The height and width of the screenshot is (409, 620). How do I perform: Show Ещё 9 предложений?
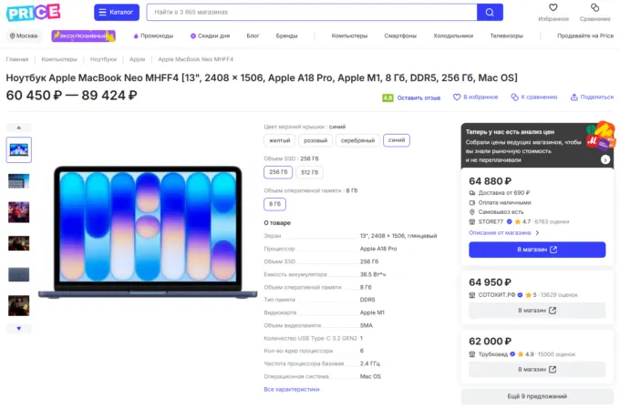click(537, 396)
